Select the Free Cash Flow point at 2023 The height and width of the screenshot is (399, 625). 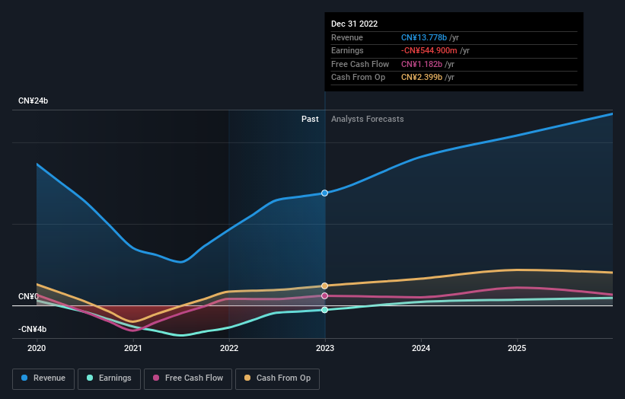click(325, 295)
